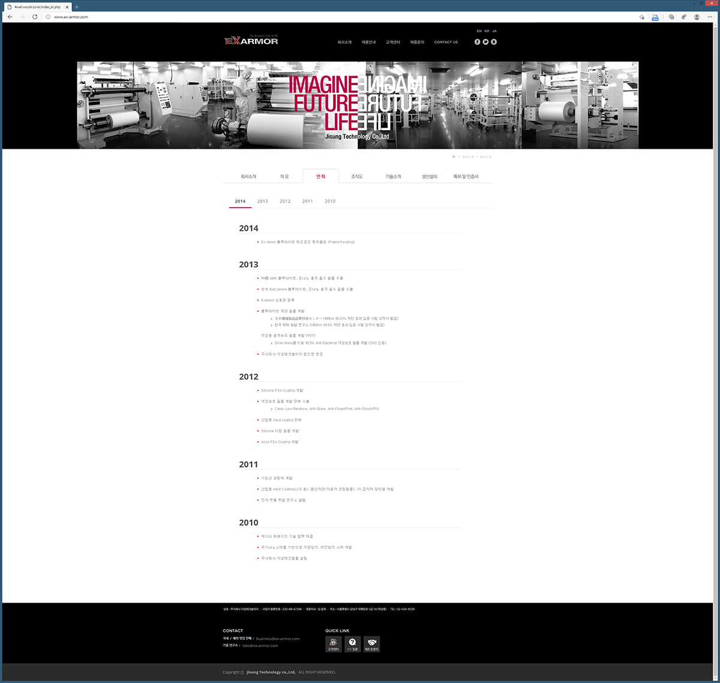Open the Facebook social icon
Image resolution: width=720 pixels, height=683 pixels.
[478, 42]
